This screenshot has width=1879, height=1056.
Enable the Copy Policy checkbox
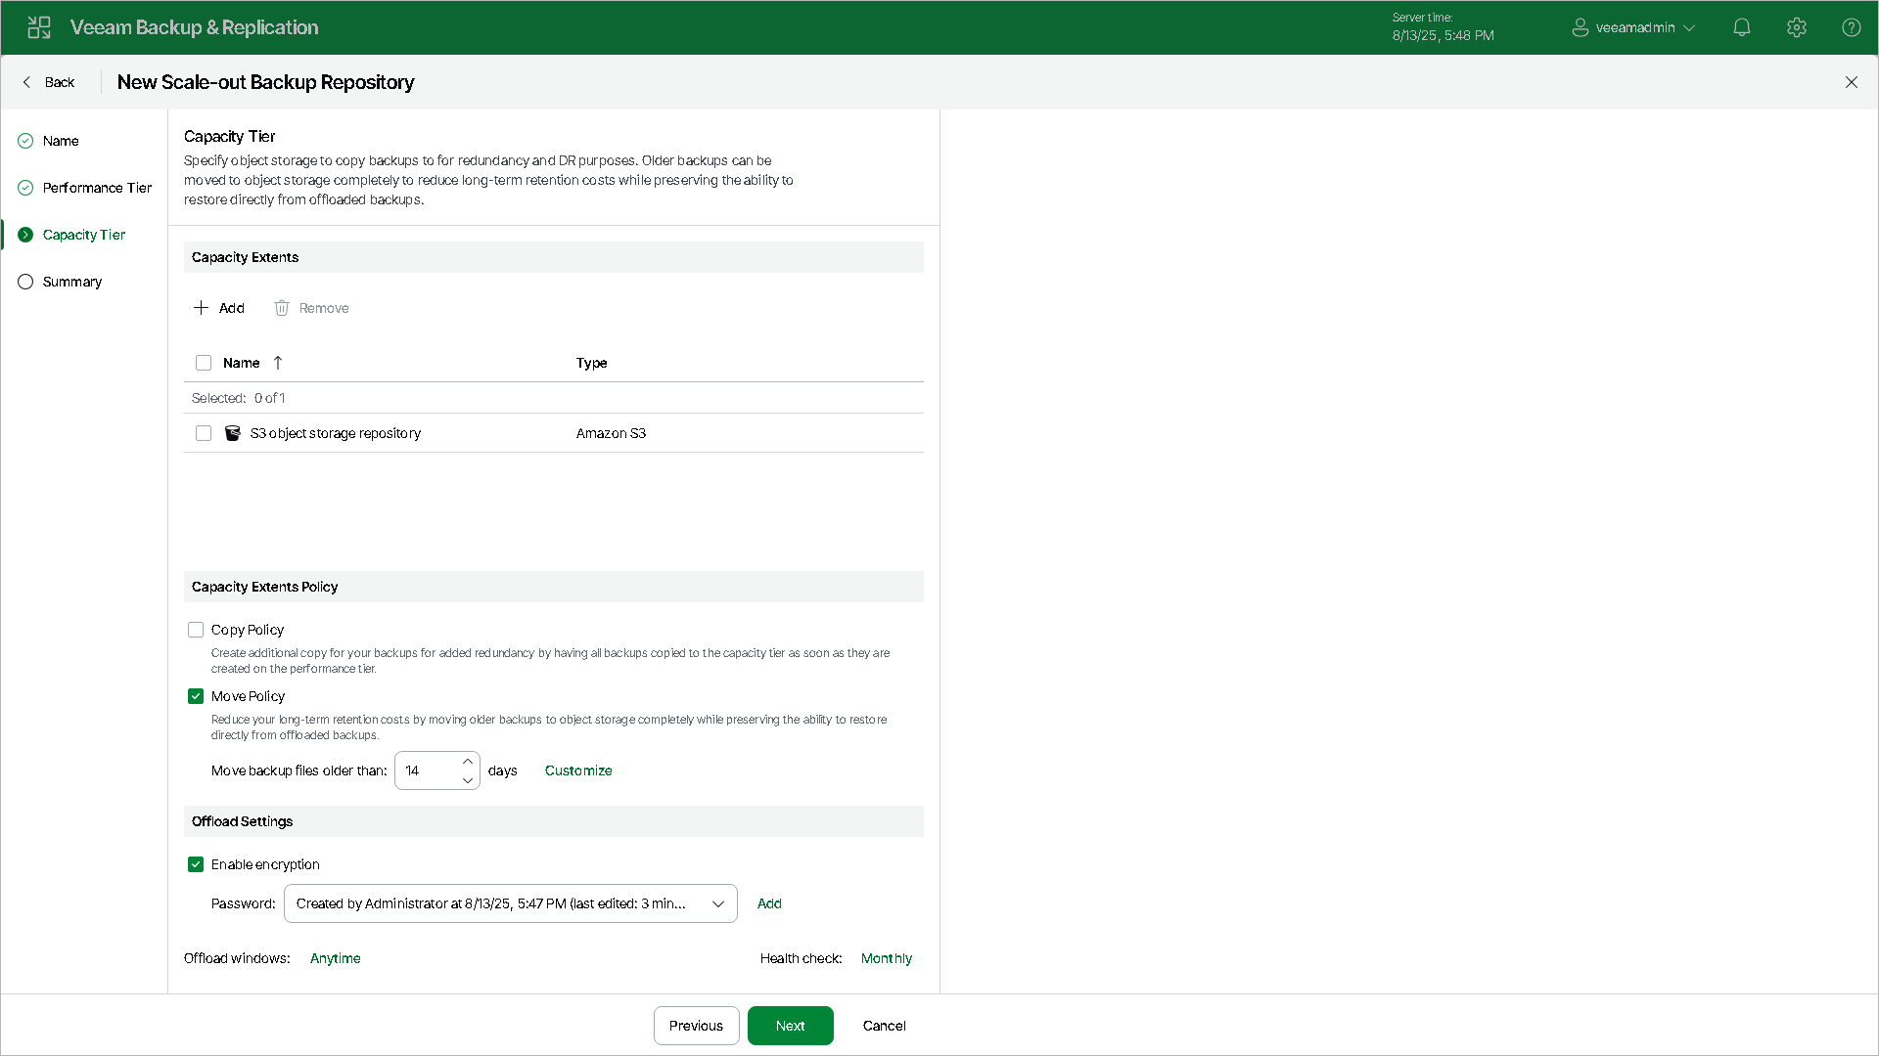(x=196, y=630)
